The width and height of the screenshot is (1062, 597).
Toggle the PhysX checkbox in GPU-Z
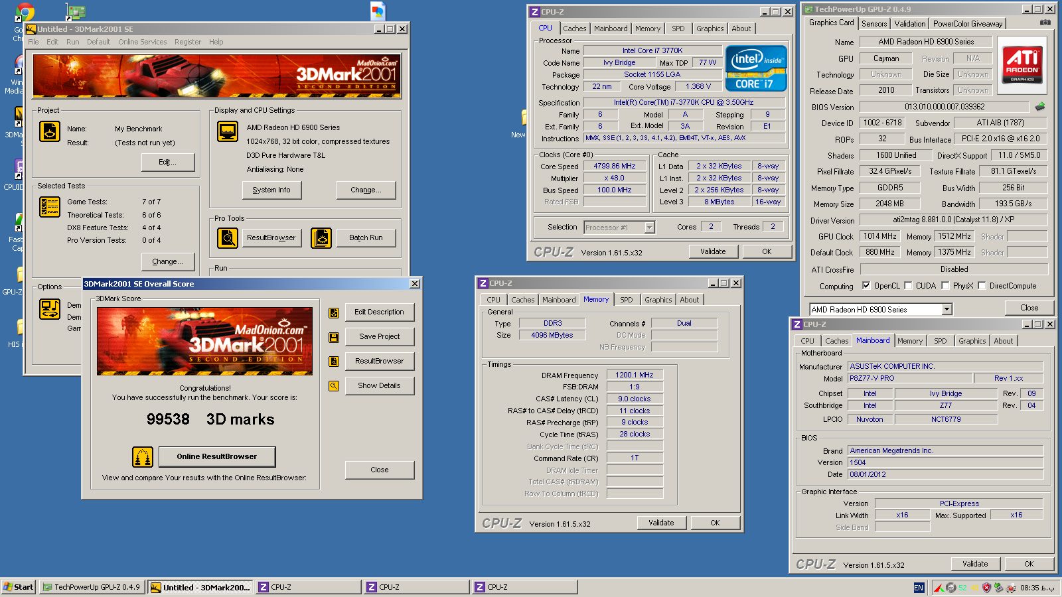point(945,286)
